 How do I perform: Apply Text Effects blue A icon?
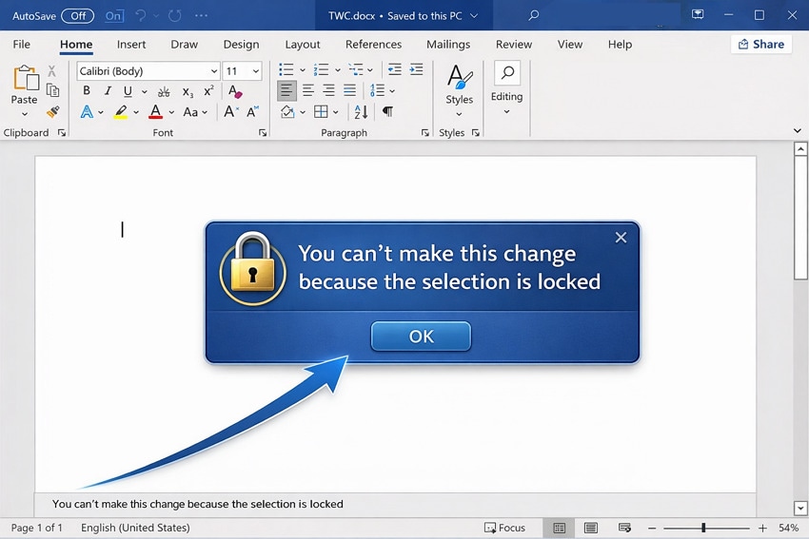[x=87, y=111]
